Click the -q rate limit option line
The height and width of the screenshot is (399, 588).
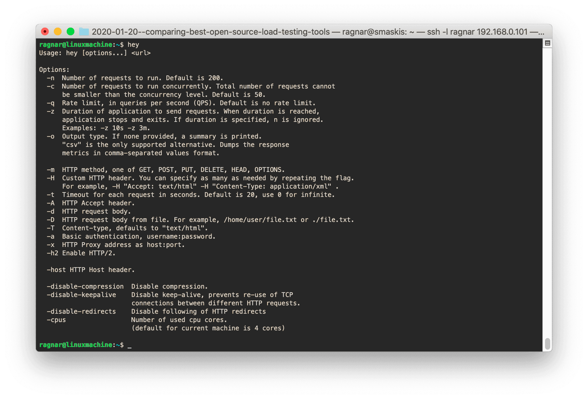pos(189,103)
